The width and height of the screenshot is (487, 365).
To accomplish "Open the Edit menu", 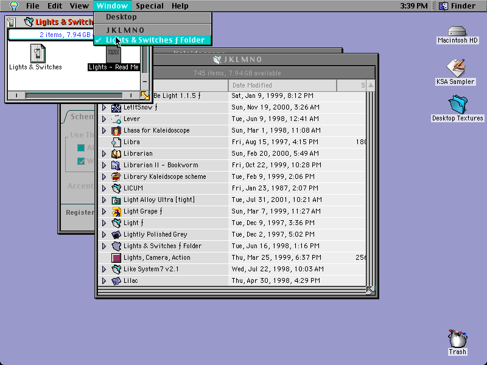I will [x=55, y=5].
